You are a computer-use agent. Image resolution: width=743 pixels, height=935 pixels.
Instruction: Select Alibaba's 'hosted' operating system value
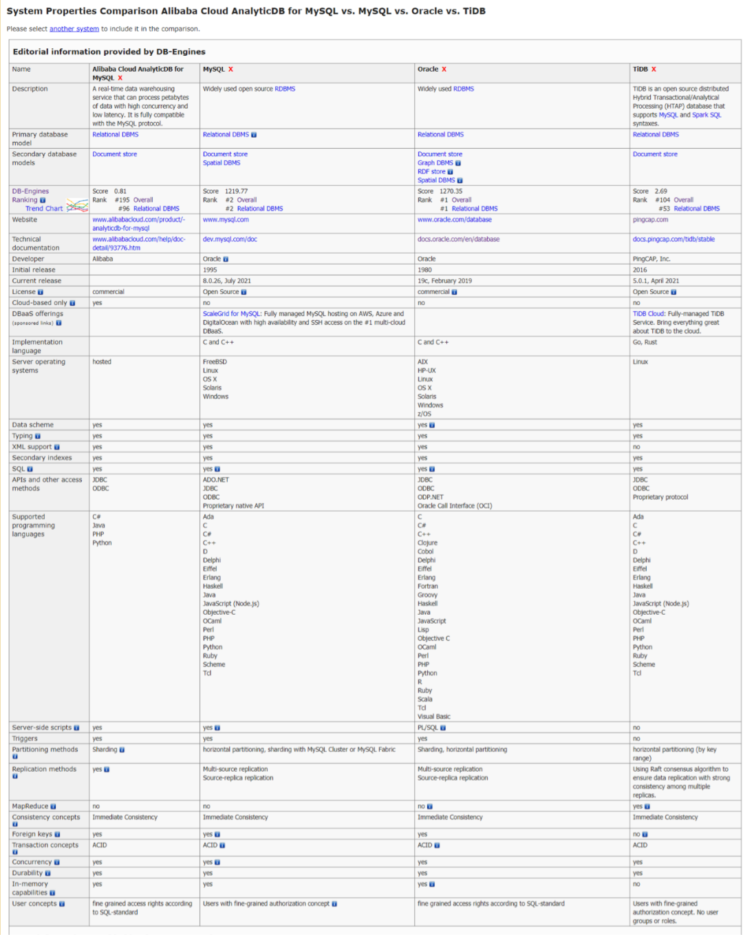102,362
